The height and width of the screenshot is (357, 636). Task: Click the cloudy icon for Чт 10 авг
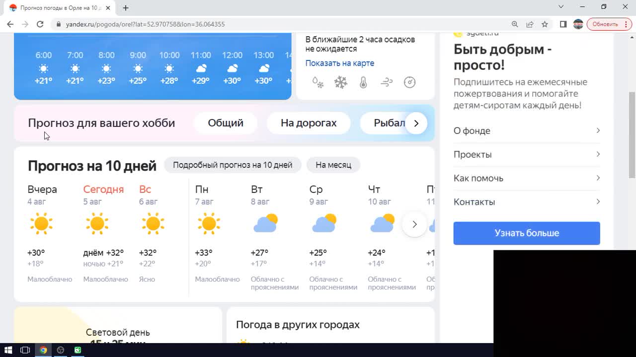[382, 224]
